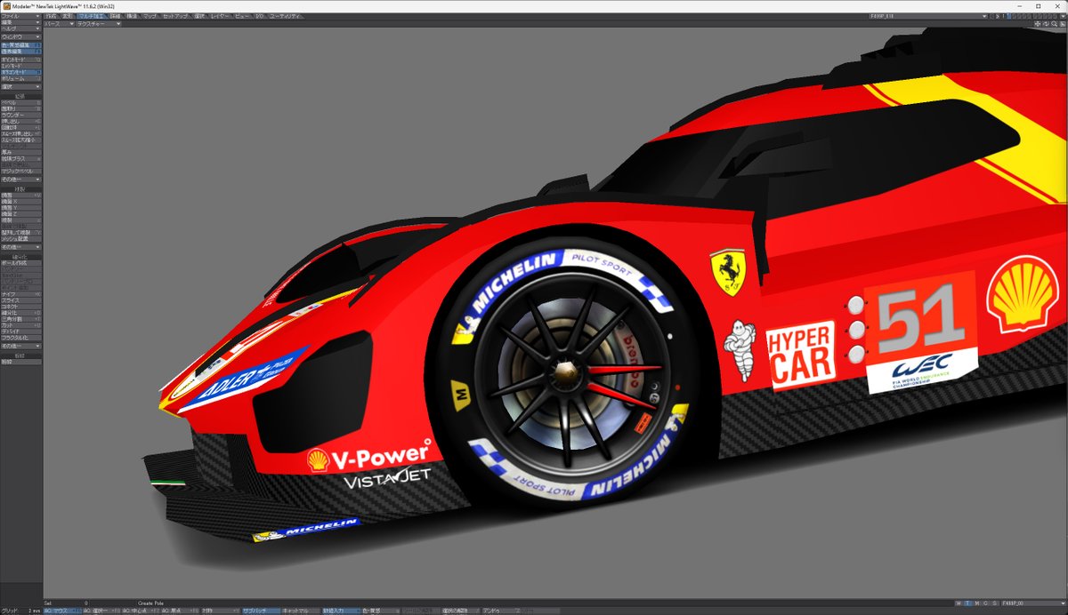
Task: Open the ヘルプ dropdown menu
Action: click(21, 28)
